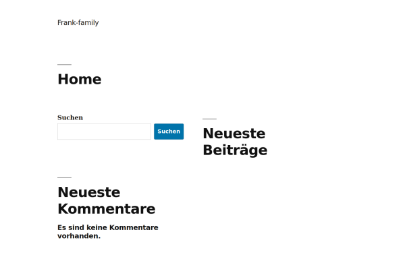Viewport: 405px width, 253px height.
Task: Click the word Neueste in the Kommentare heading
Action: pos(89,192)
